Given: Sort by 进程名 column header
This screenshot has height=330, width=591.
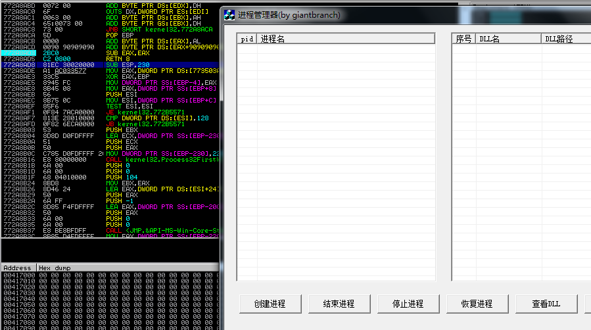Looking at the screenshot, I should pos(346,39).
